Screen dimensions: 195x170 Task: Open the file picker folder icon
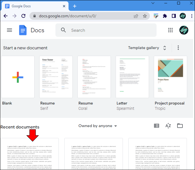tap(180, 126)
